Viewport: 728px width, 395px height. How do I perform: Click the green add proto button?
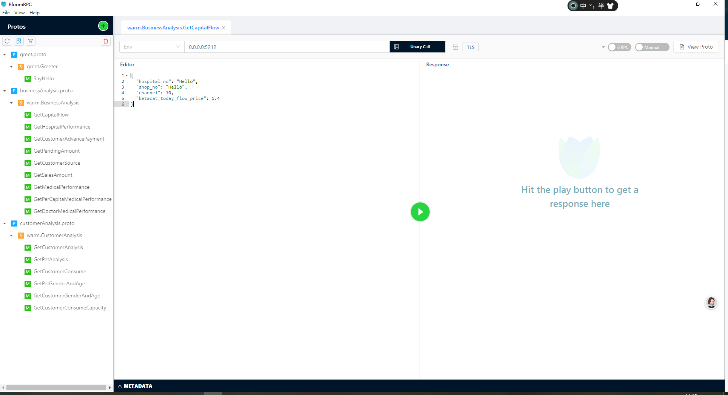[x=103, y=26]
